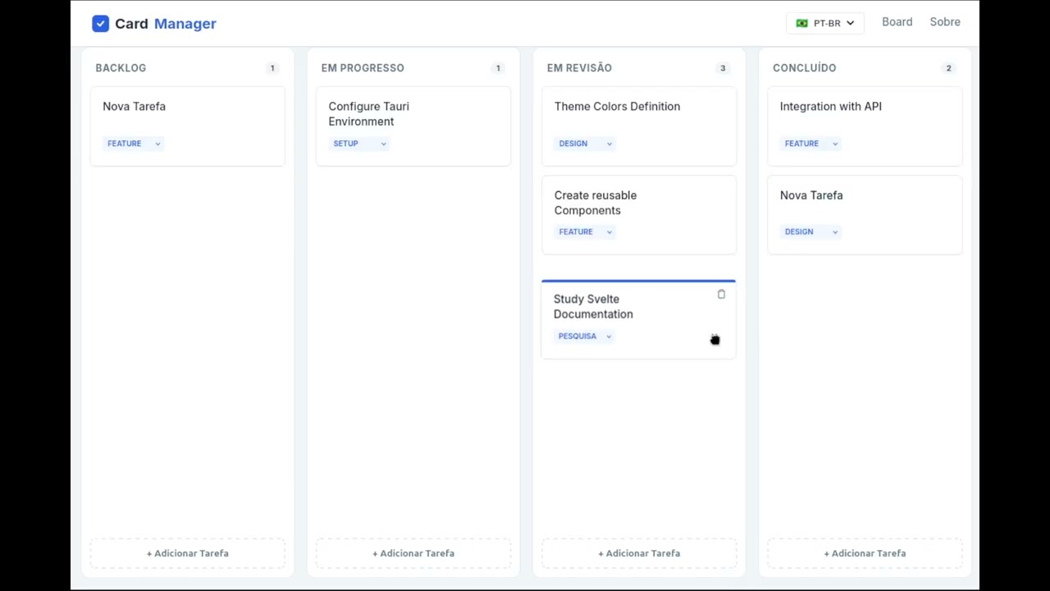Click Adicionar Tarefa under Em Revisão
Screen dimensions: 1050x591
639,553
